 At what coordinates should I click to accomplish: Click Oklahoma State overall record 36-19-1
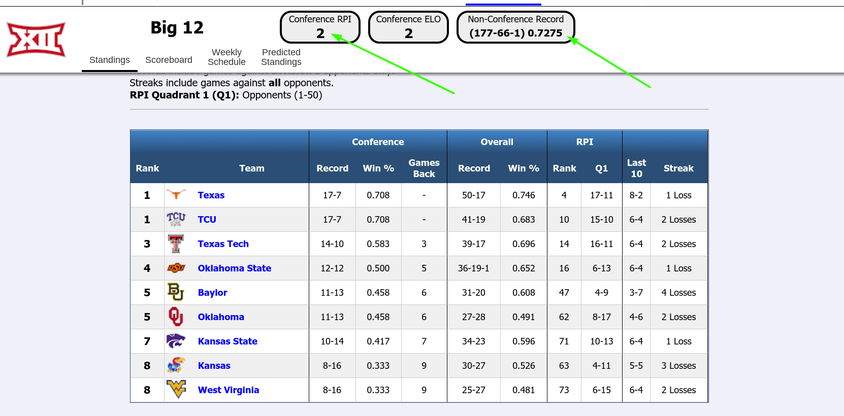coord(474,268)
